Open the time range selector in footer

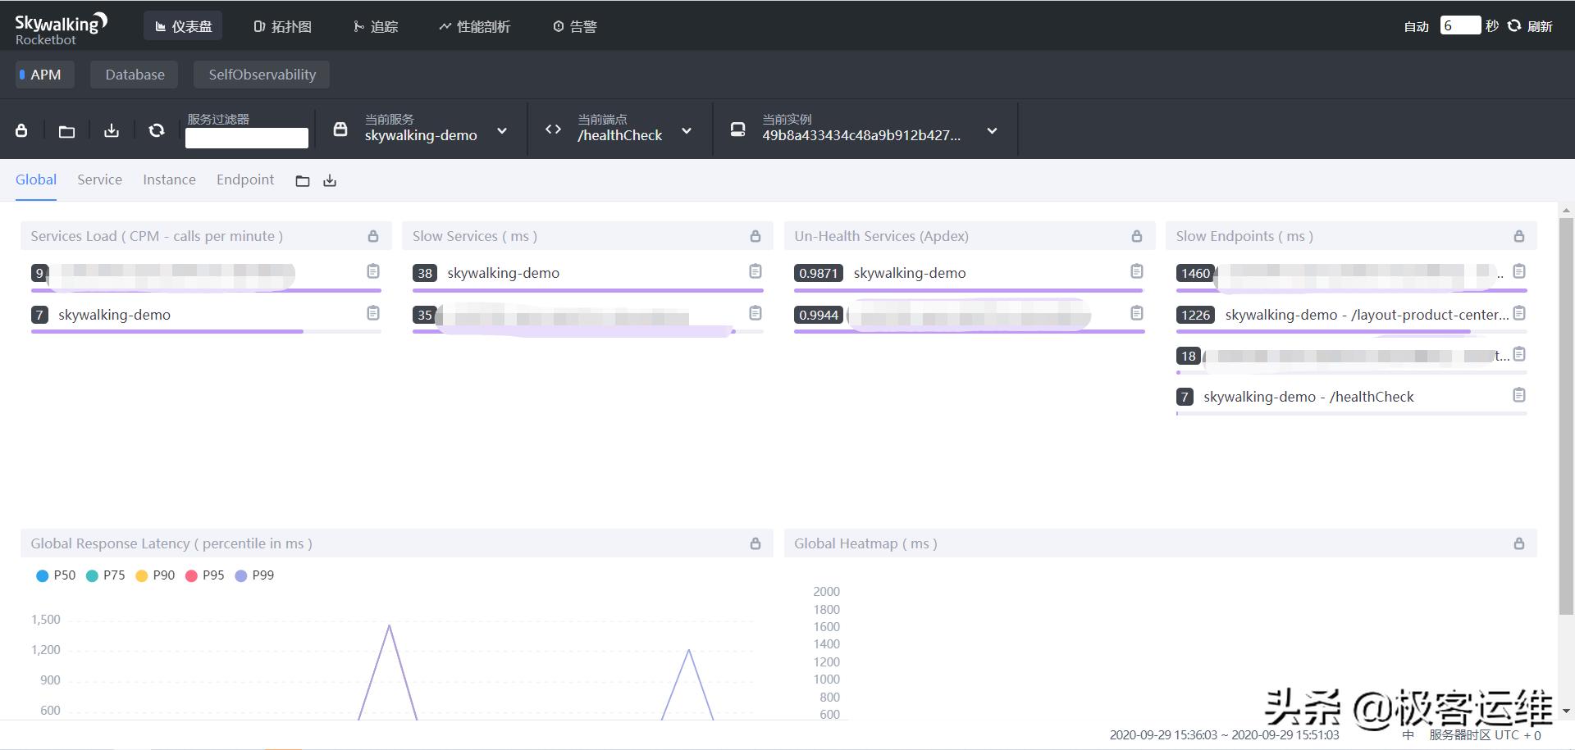point(1224,735)
